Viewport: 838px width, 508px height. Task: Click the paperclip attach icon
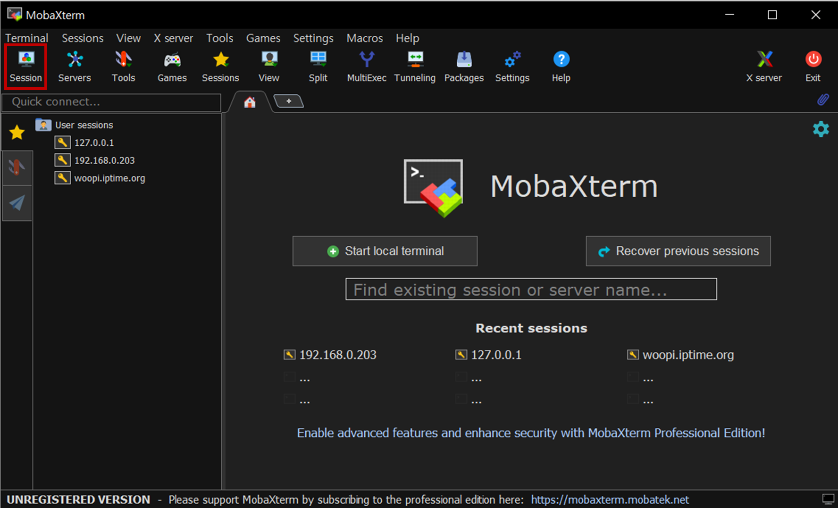coord(823,100)
